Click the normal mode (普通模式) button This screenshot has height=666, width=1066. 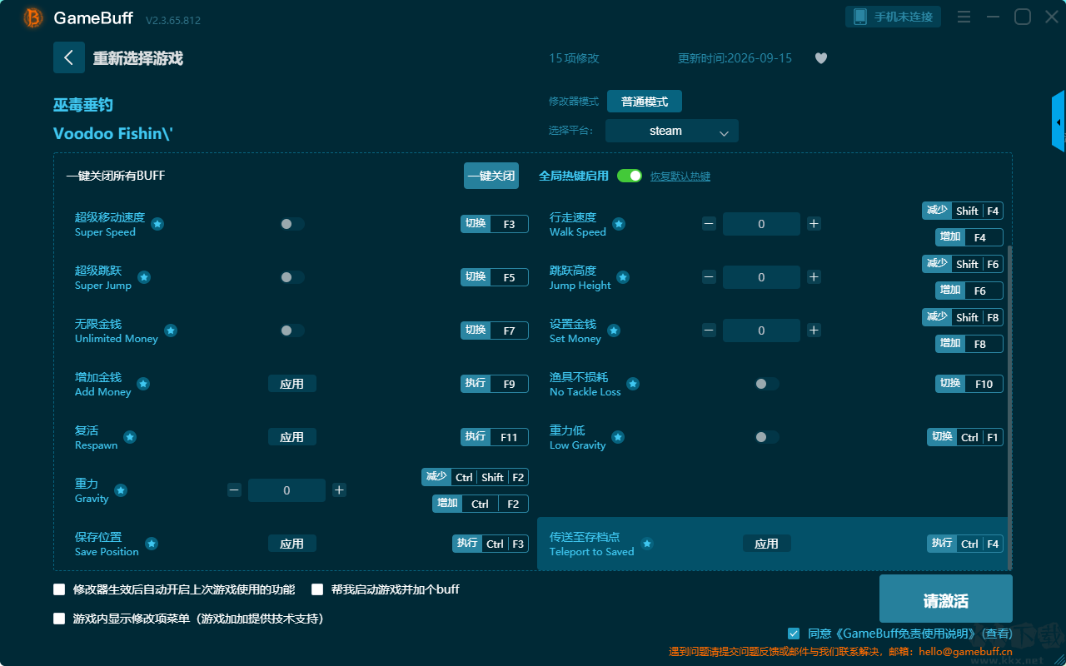(x=645, y=102)
